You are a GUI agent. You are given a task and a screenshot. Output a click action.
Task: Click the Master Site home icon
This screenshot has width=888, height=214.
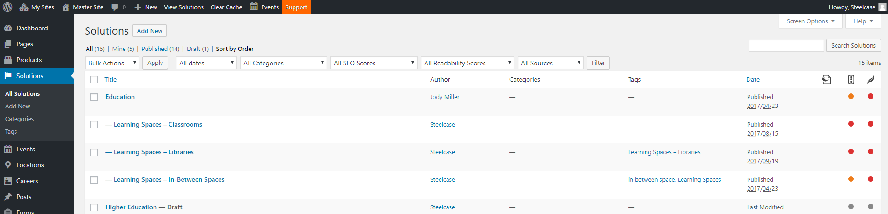pos(66,7)
